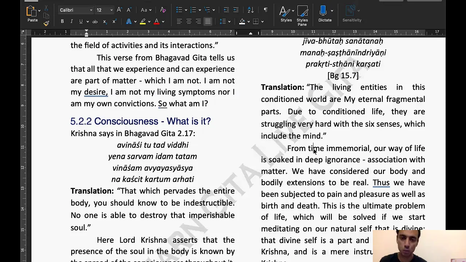Align text right
Screen dimensions: 466x262
[x=198, y=22]
